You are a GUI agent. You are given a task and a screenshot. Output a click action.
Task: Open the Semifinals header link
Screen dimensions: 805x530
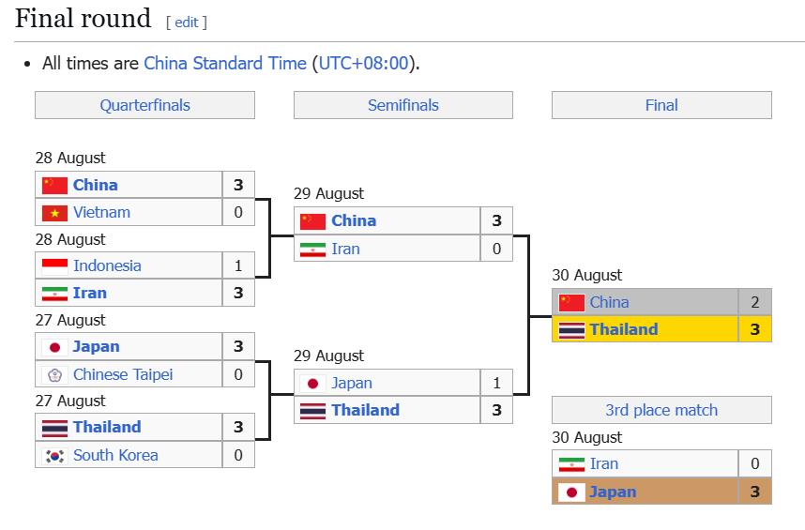coord(403,105)
